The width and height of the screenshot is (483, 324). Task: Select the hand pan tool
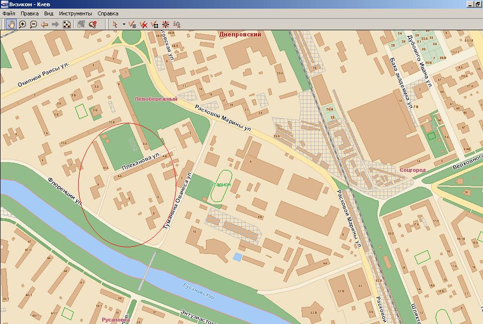[x=11, y=24]
